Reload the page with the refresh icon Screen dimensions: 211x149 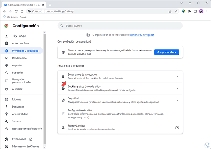pos(15,11)
